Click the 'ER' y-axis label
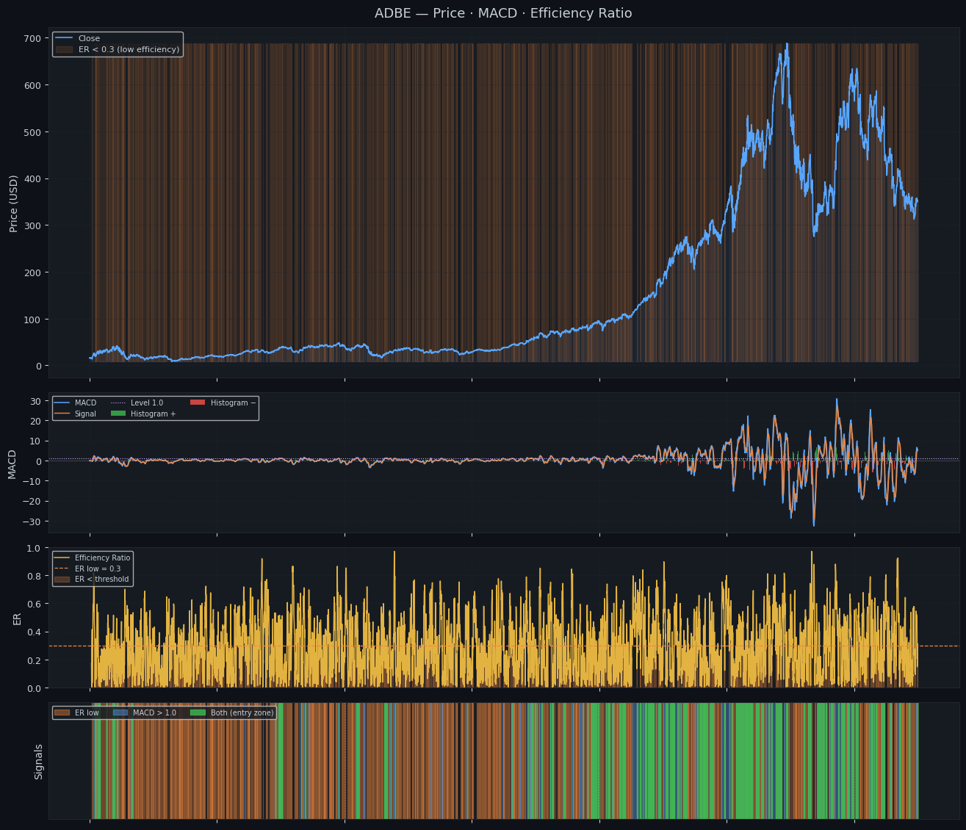 click(17, 618)
